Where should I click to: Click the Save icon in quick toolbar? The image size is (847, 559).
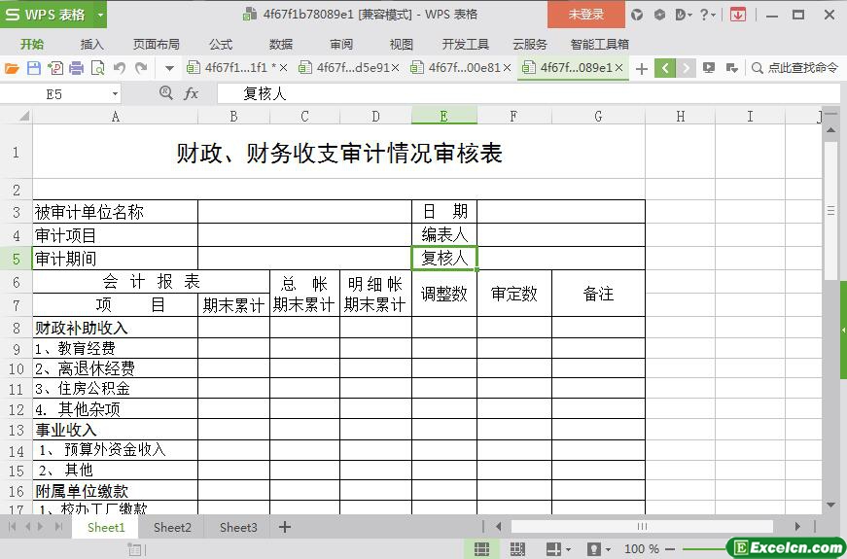coord(33,68)
